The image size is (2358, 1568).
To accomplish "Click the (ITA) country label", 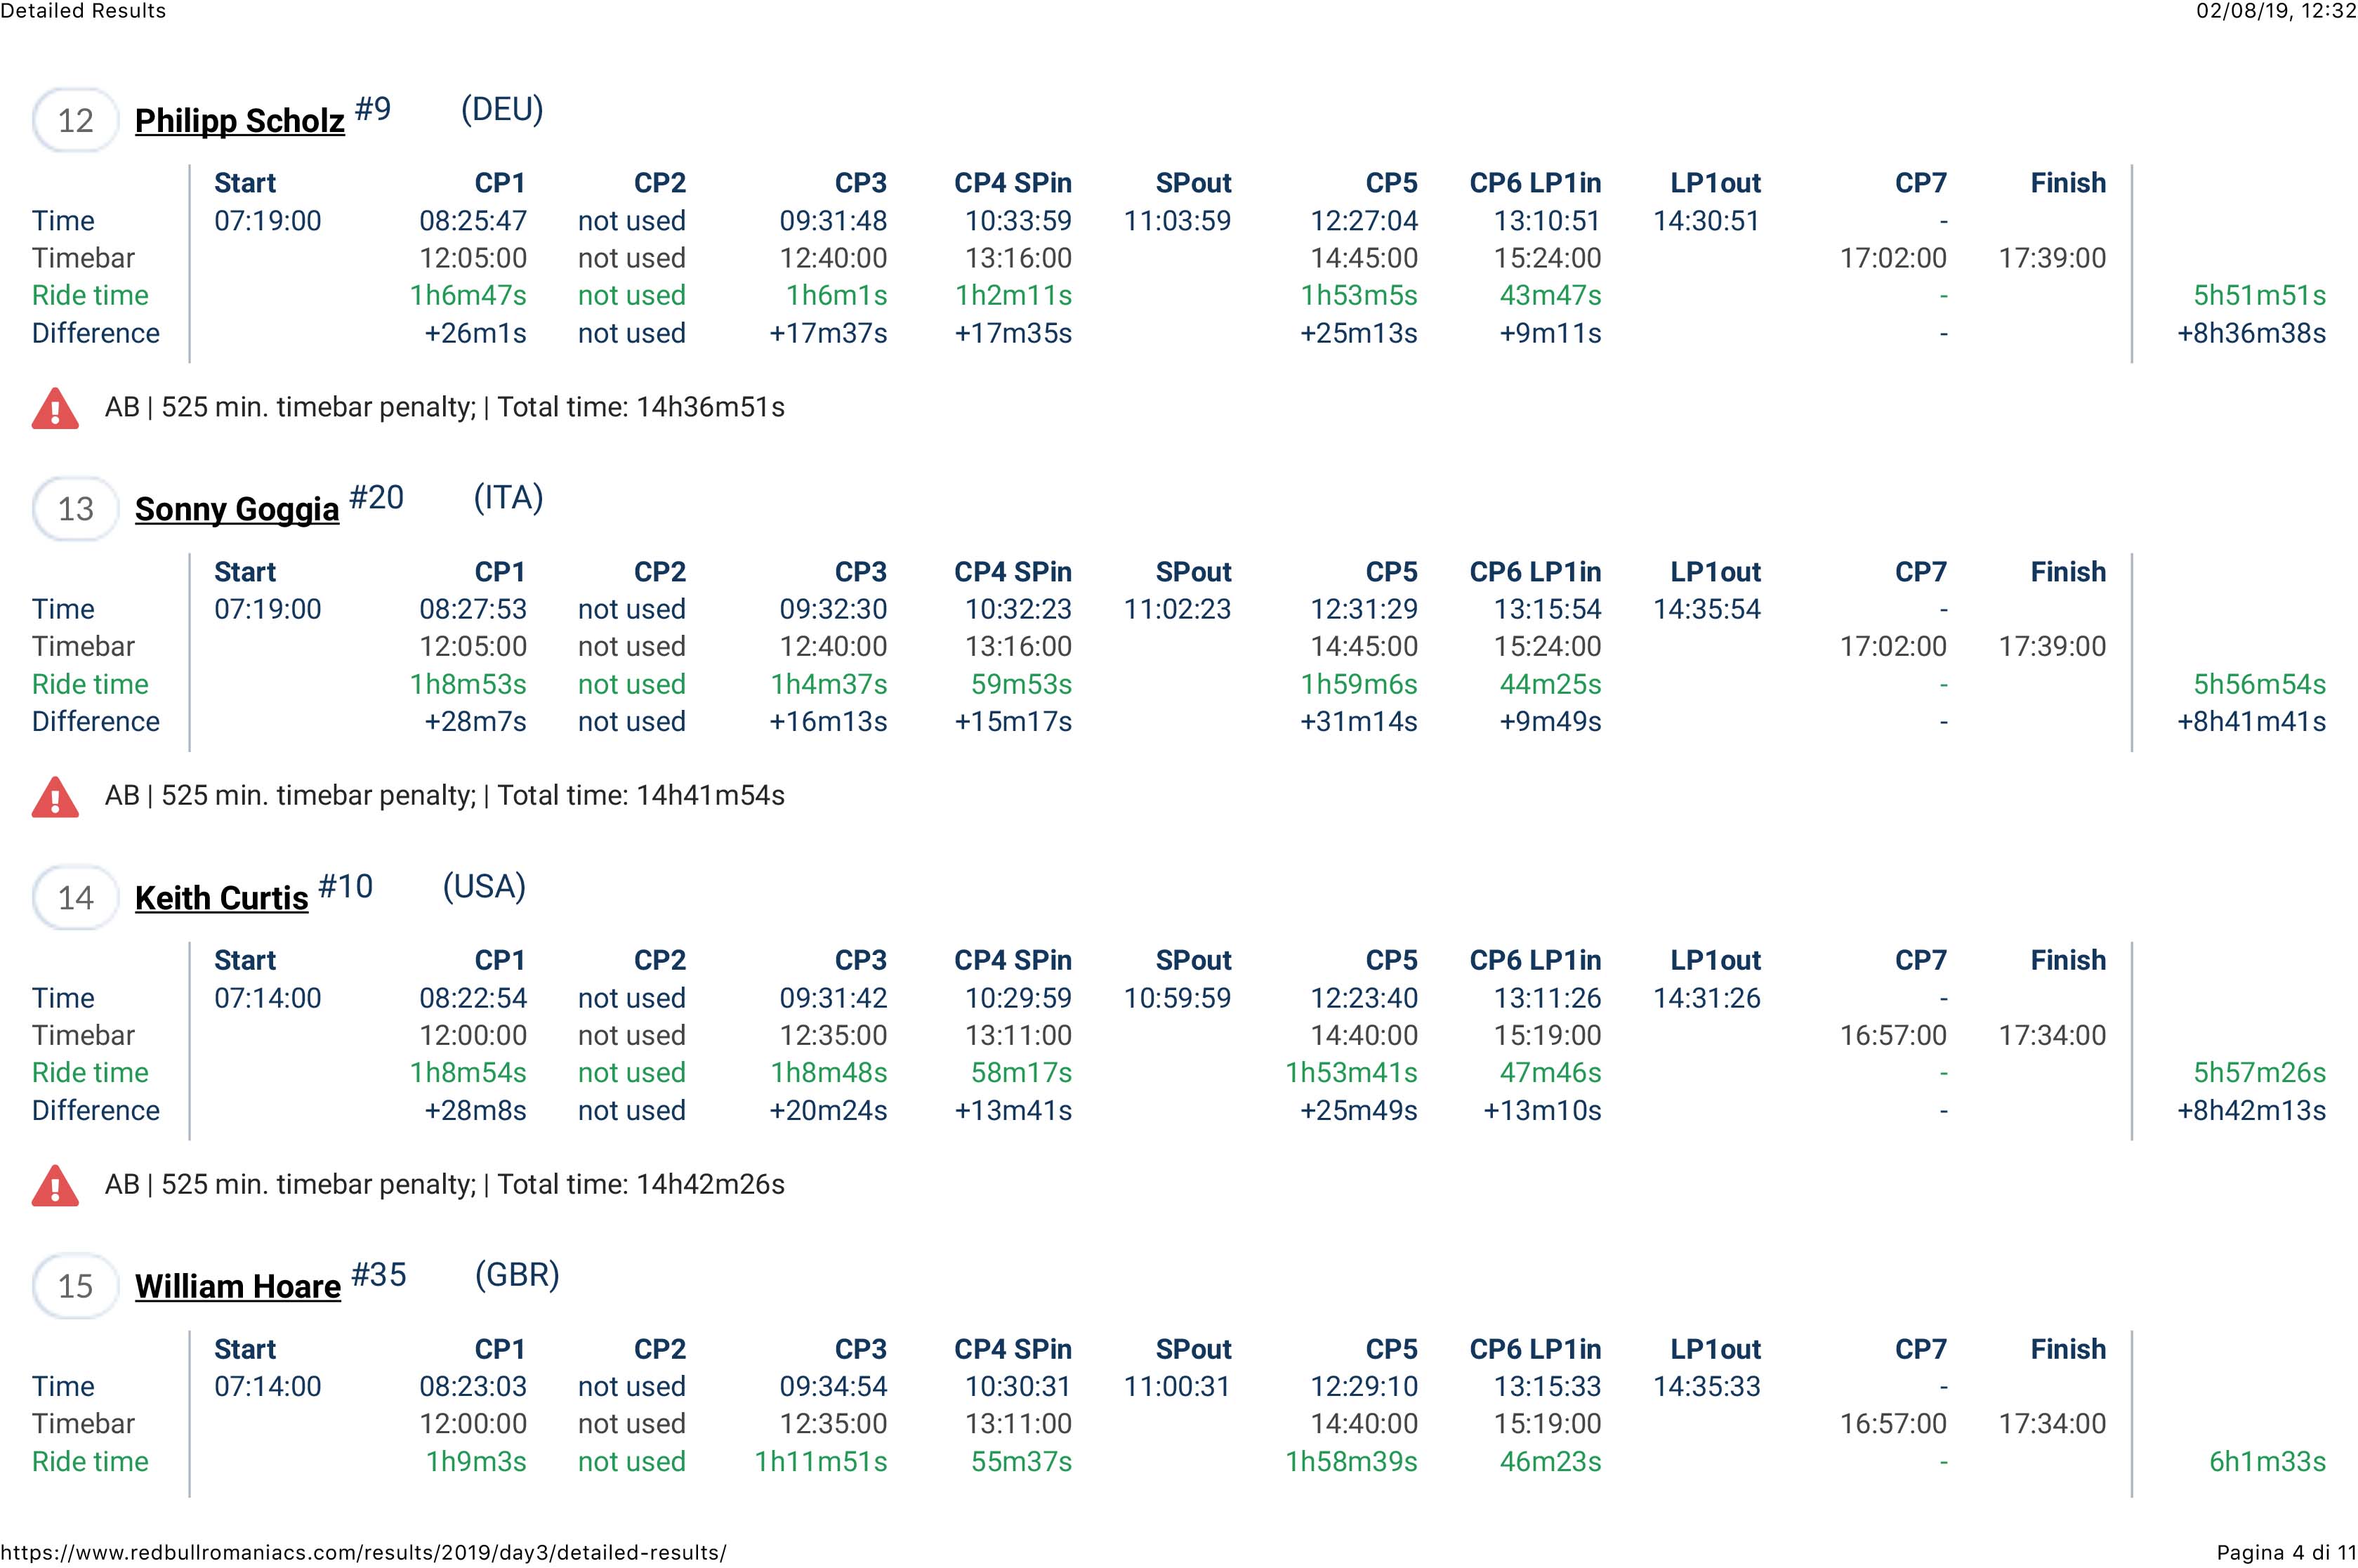I will point(508,498).
